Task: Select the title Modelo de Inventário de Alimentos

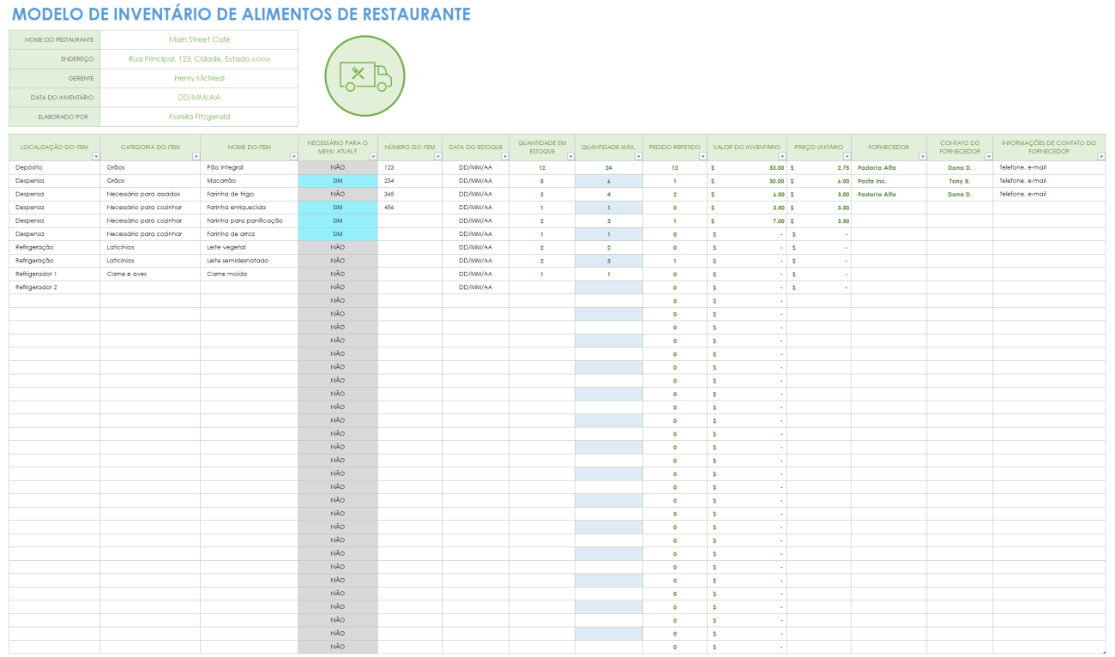Action: [241, 15]
